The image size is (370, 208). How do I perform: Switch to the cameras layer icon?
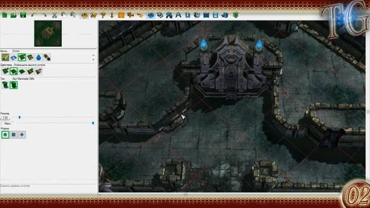pyautogui.click(x=131, y=16)
